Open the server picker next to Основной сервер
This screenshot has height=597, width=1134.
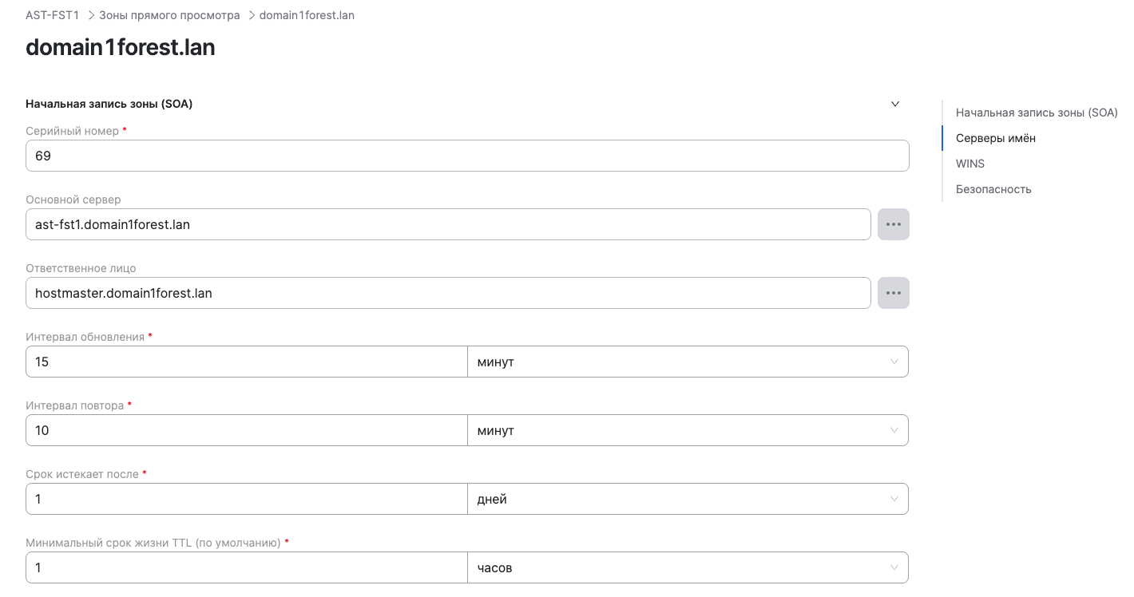[x=893, y=224]
